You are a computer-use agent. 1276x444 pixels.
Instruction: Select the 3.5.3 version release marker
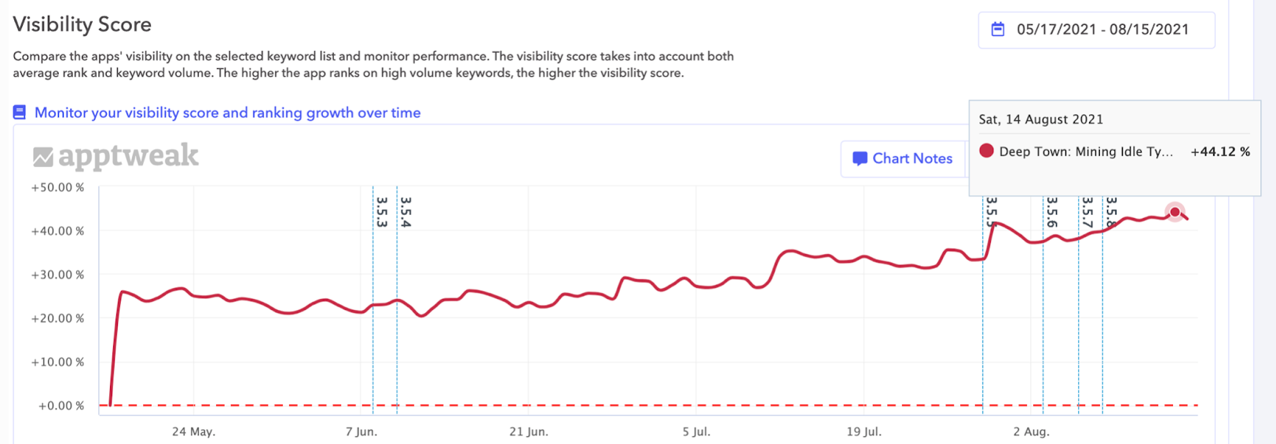[381, 212]
